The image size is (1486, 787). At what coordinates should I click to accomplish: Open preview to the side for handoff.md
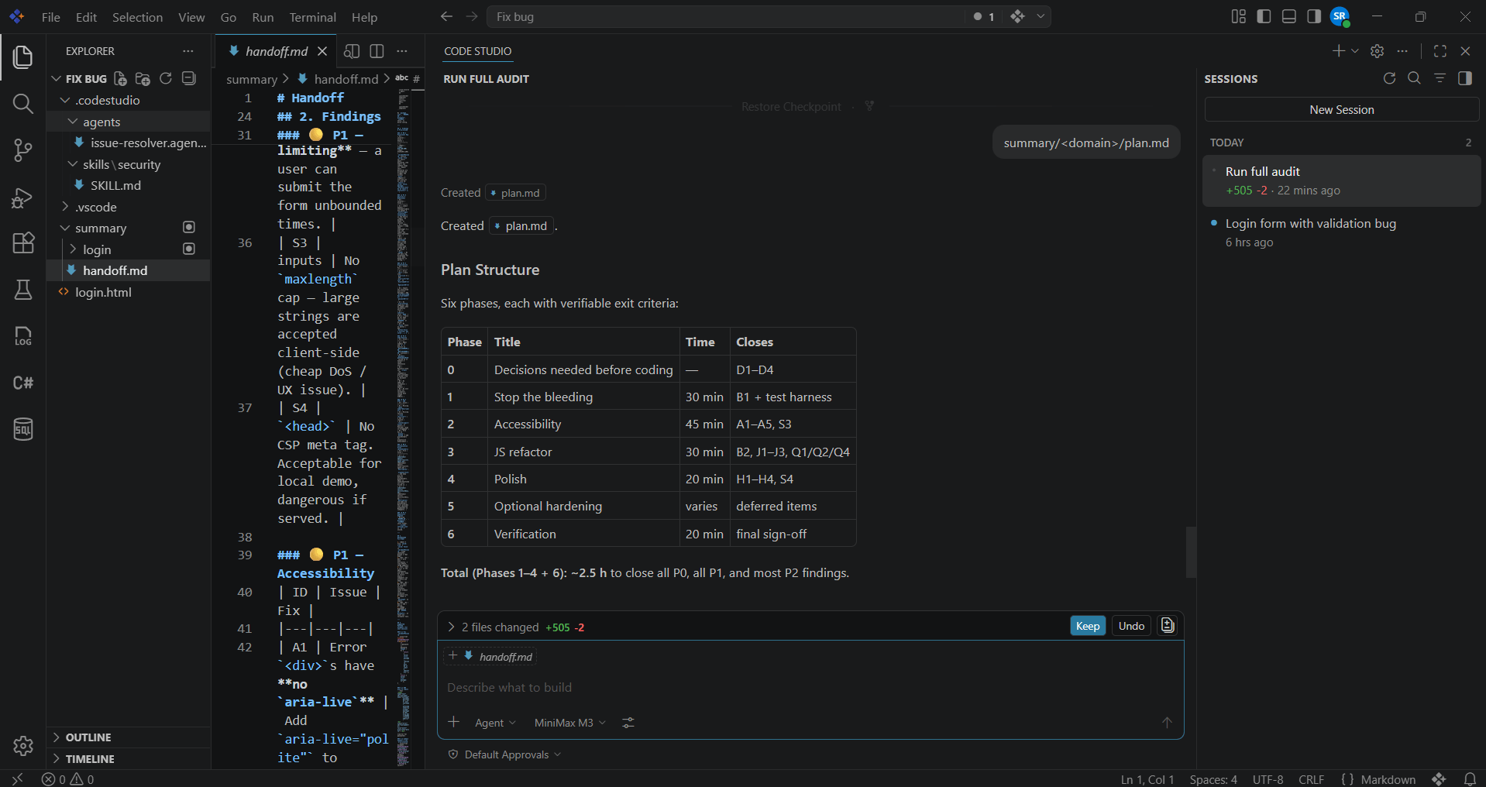(352, 51)
